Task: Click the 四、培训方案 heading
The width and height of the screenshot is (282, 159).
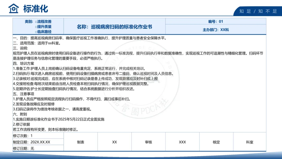Action: click(x=23, y=63)
